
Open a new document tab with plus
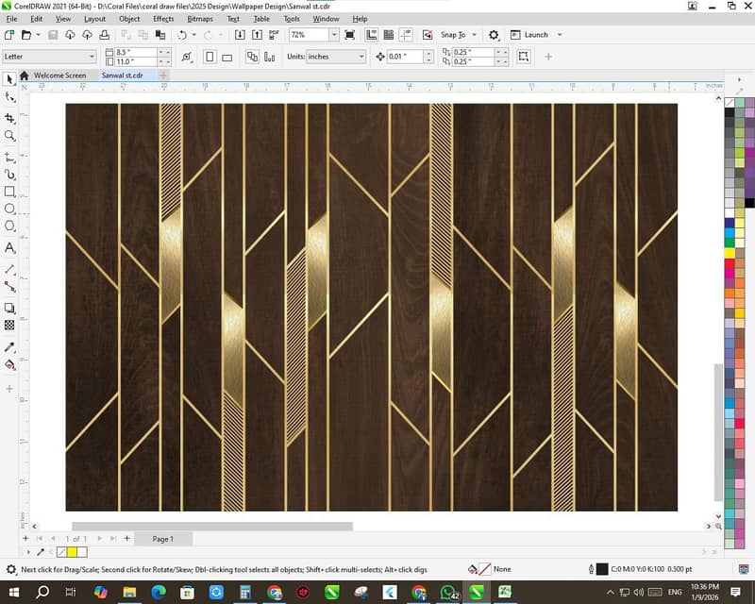(162, 75)
